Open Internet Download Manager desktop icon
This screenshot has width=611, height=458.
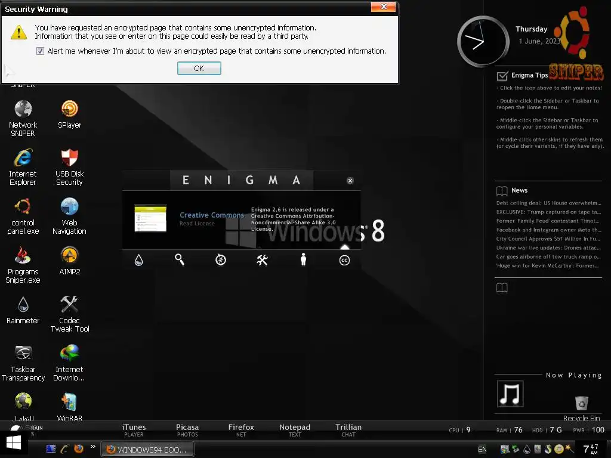tap(69, 363)
